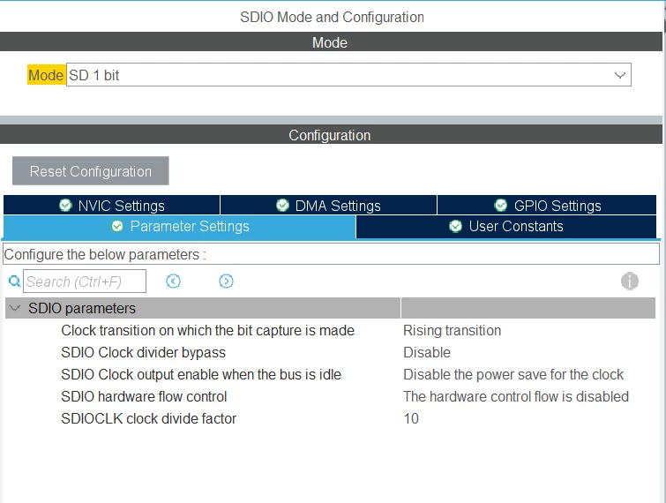Viewport: 666px width, 503px height.
Task: Select SDIO Clock divider bypass parameter
Action: click(143, 353)
